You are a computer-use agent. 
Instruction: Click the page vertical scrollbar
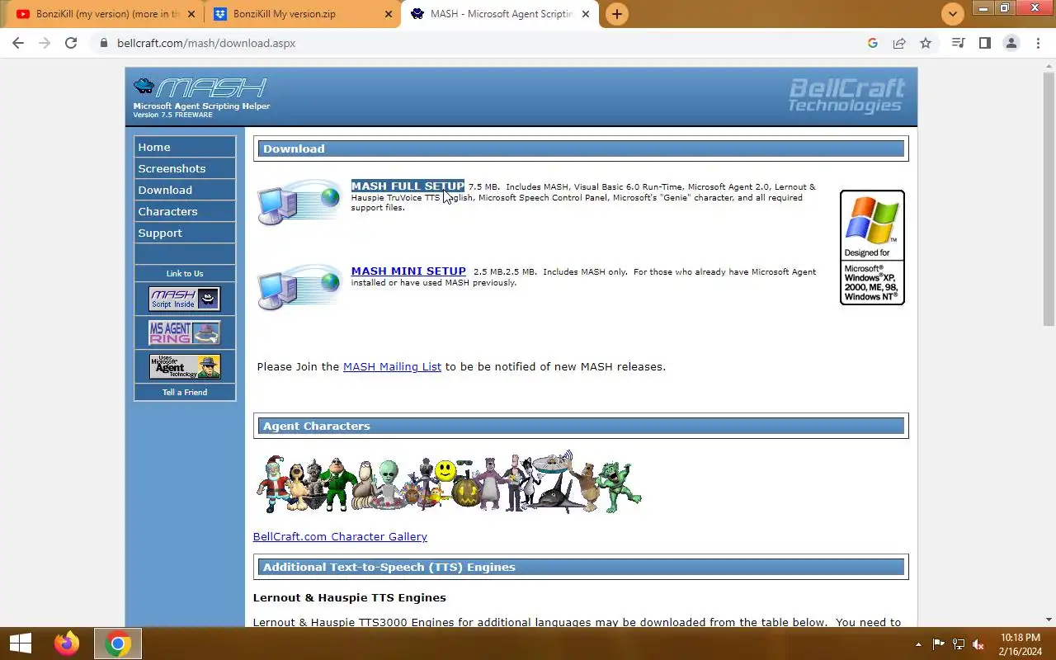click(x=1049, y=198)
